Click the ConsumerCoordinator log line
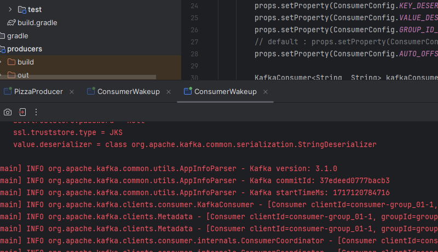 tap(219, 241)
